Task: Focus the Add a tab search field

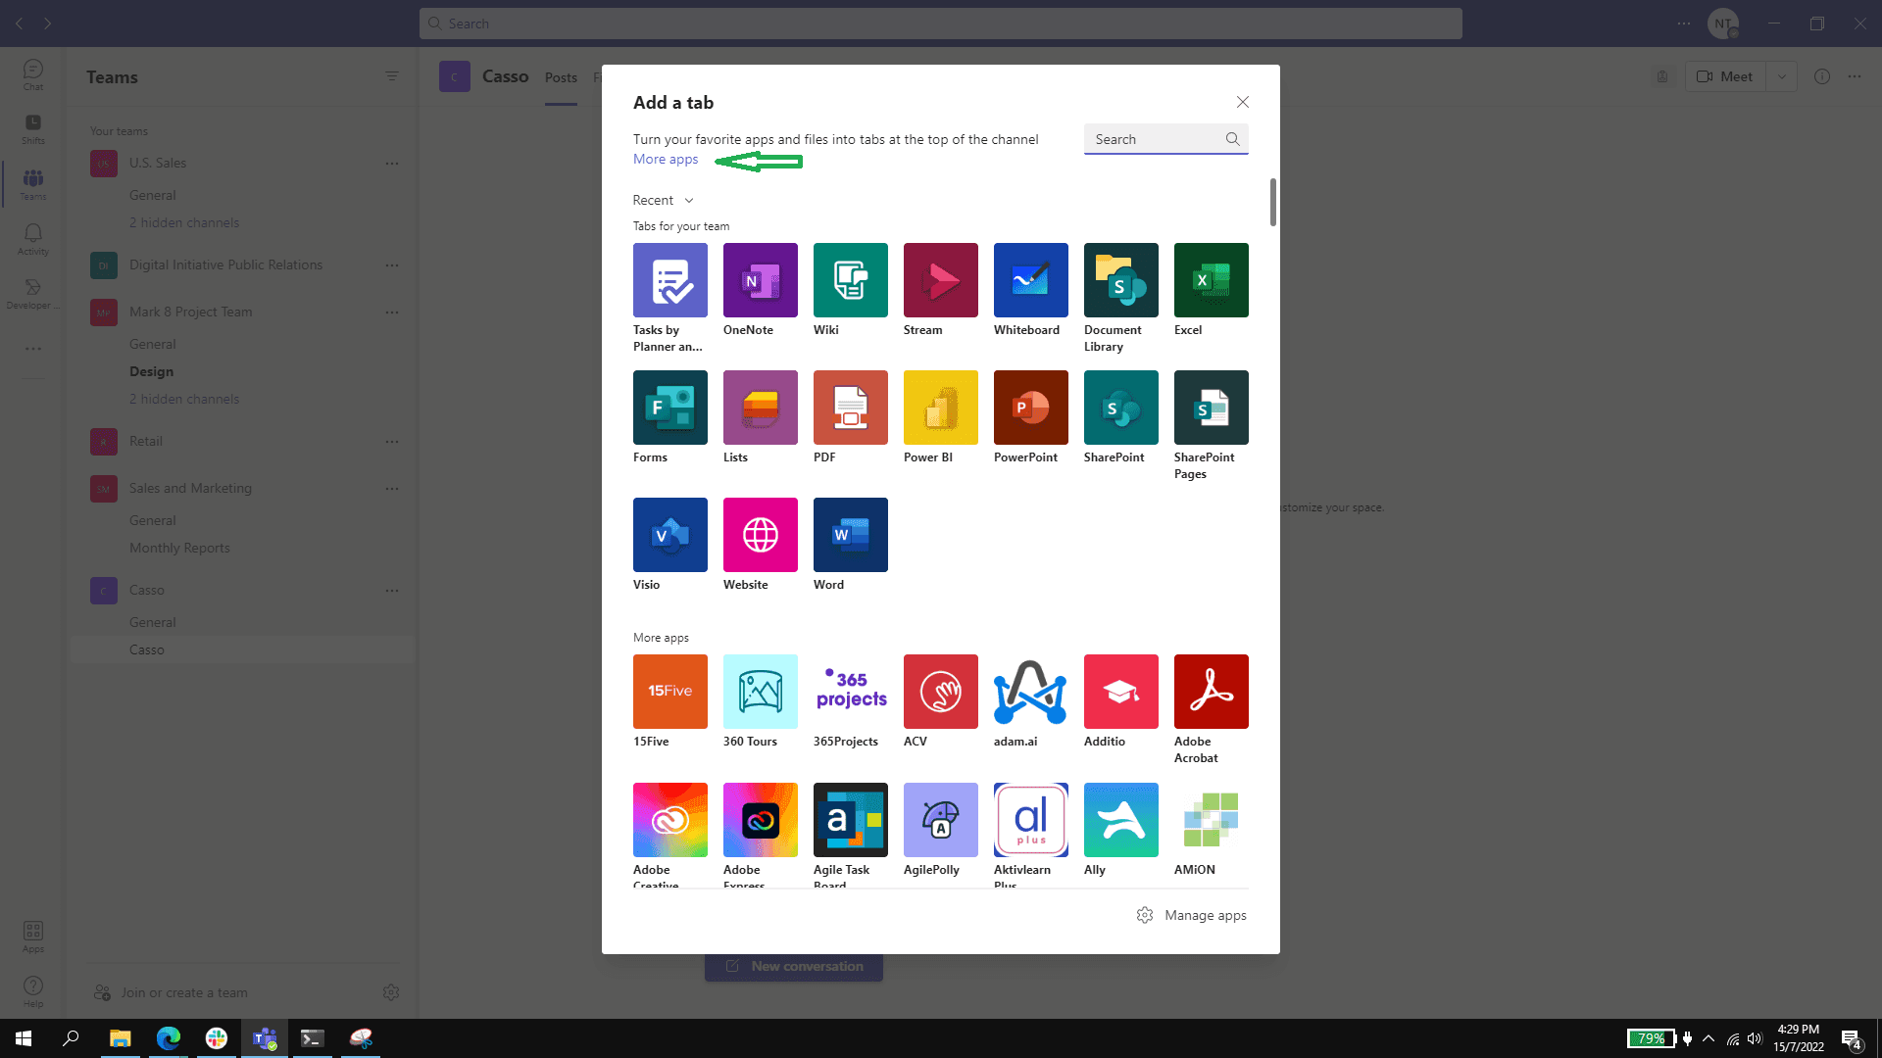Action: (x=1165, y=139)
